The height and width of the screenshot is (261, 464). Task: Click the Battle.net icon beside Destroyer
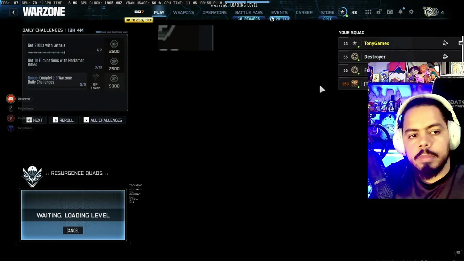pyautogui.click(x=446, y=57)
